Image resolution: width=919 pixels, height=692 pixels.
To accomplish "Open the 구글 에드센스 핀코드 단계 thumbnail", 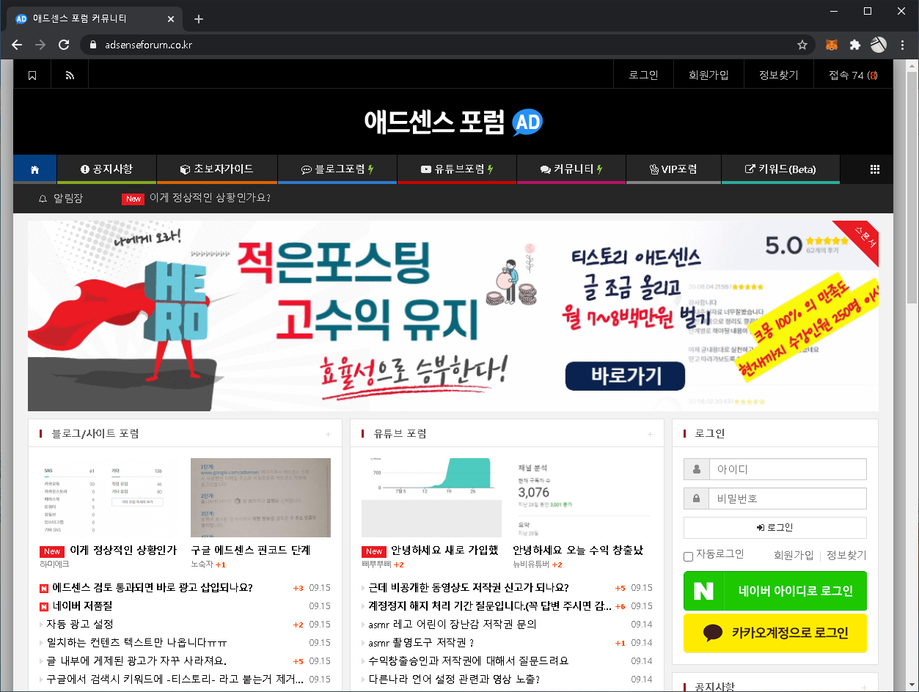I will 260,498.
